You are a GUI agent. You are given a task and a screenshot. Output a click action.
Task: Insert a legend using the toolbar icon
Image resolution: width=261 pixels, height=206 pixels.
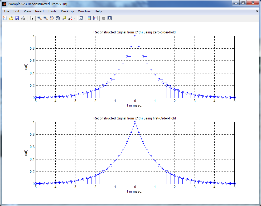click(95, 18)
